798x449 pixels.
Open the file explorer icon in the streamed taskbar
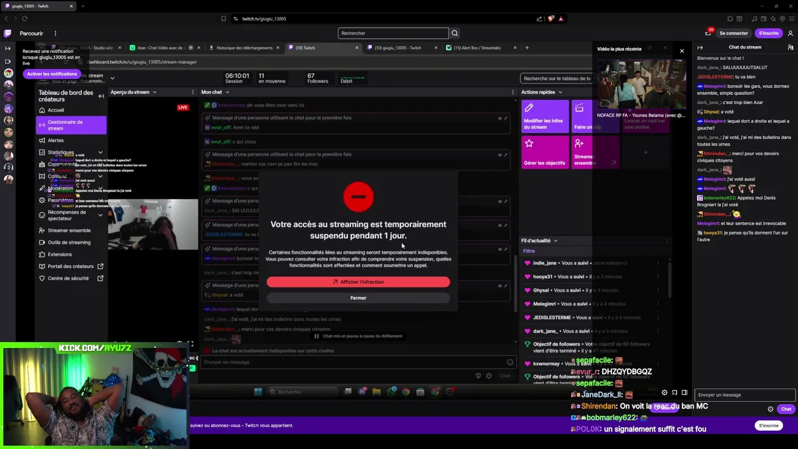point(377,392)
